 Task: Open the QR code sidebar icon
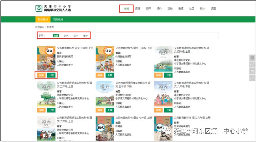252,58
